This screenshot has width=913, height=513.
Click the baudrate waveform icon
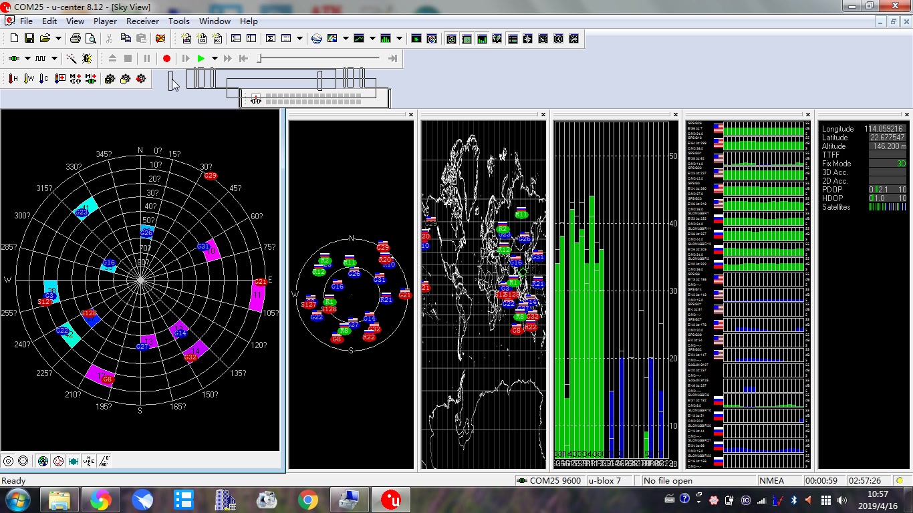point(40,59)
